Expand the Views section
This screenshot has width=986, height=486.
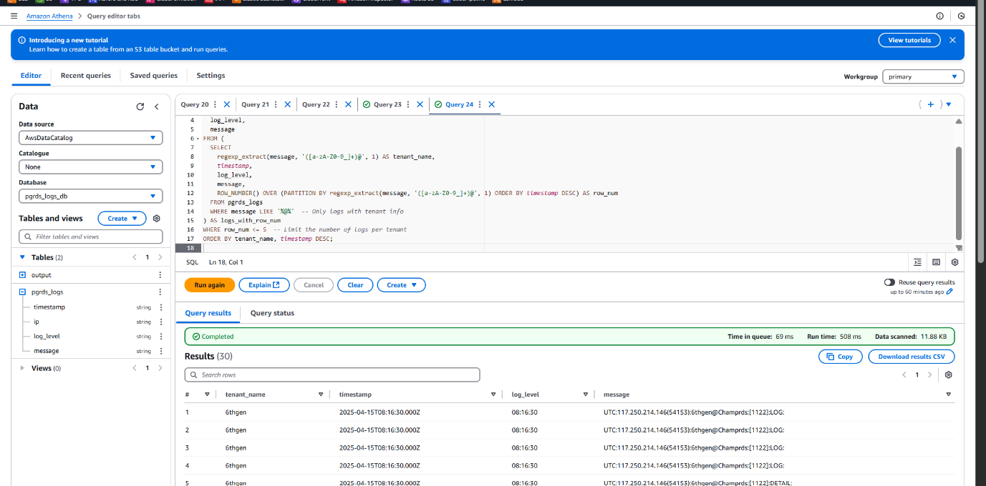(x=22, y=368)
